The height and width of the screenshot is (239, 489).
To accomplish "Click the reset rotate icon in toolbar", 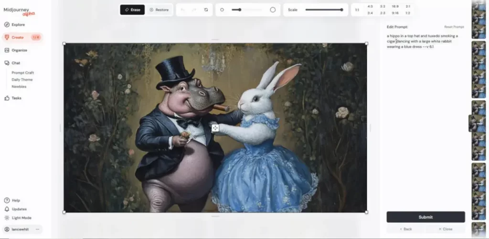I will [x=206, y=10].
